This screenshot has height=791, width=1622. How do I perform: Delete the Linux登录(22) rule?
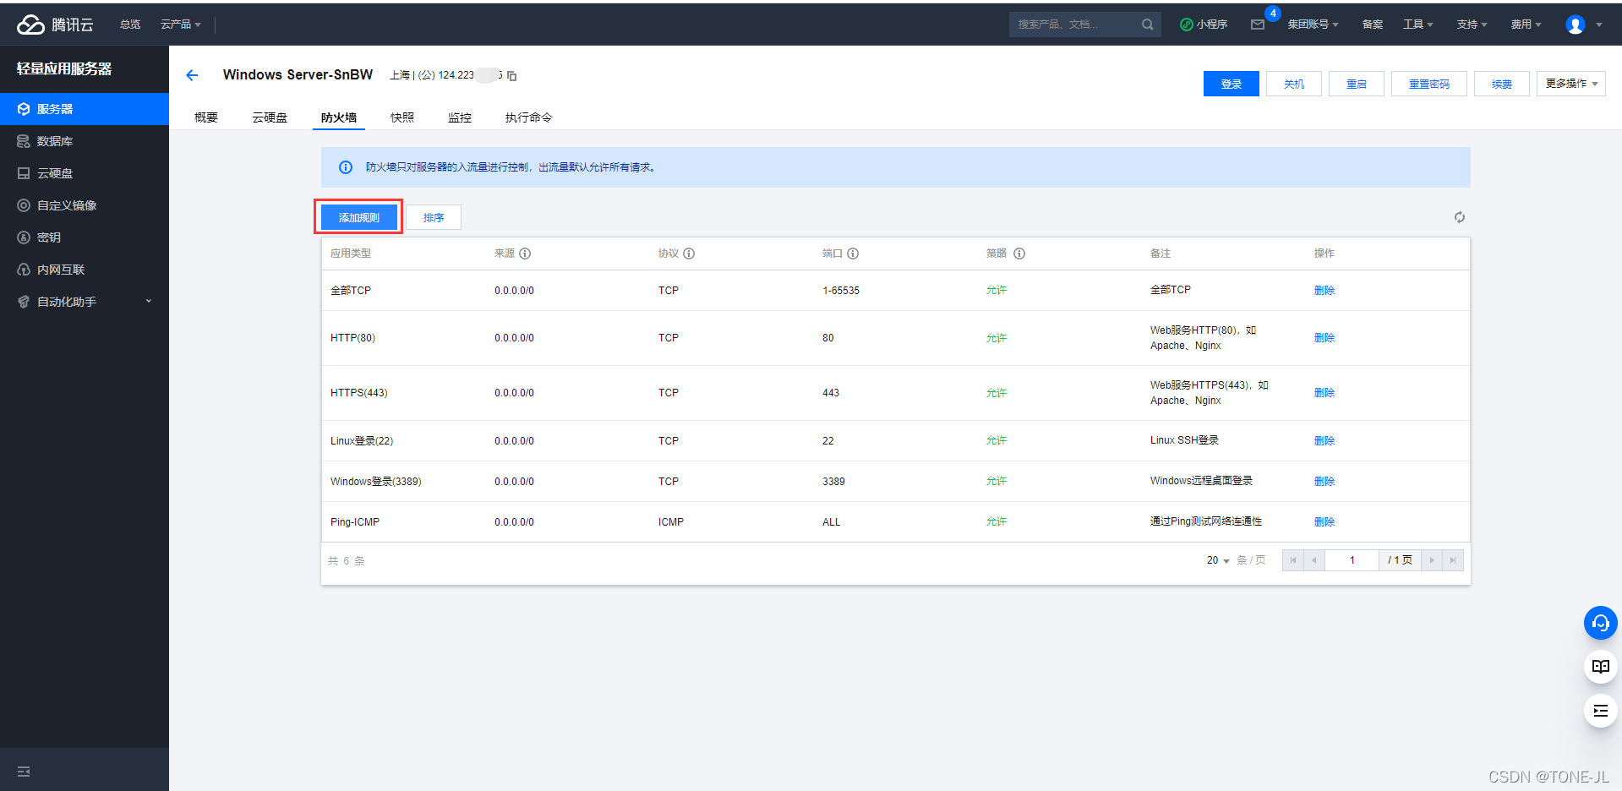coord(1324,441)
